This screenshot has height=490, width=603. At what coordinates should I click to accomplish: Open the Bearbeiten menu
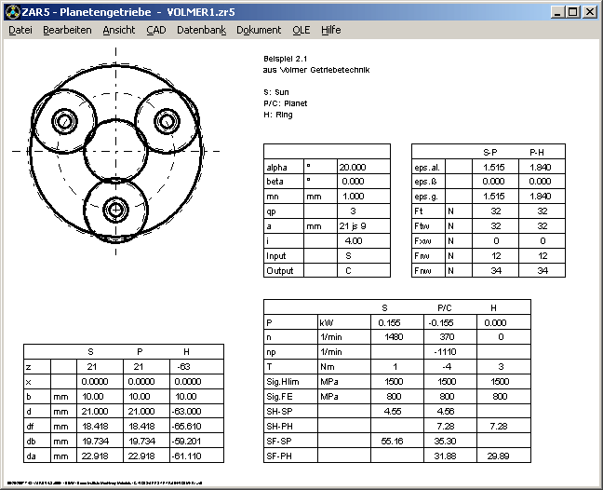pos(67,30)
